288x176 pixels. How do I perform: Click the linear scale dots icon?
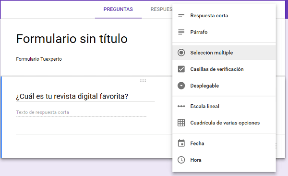[181, 106]
